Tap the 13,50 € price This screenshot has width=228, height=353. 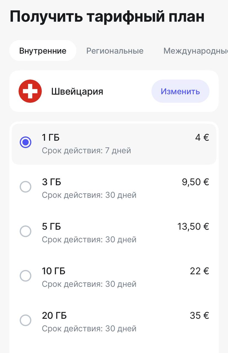[193, 226]
